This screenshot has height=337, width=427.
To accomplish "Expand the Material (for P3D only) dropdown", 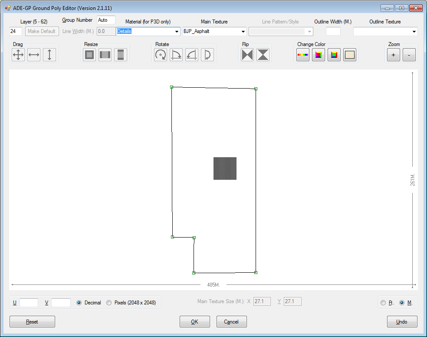I will coord(176,31).
